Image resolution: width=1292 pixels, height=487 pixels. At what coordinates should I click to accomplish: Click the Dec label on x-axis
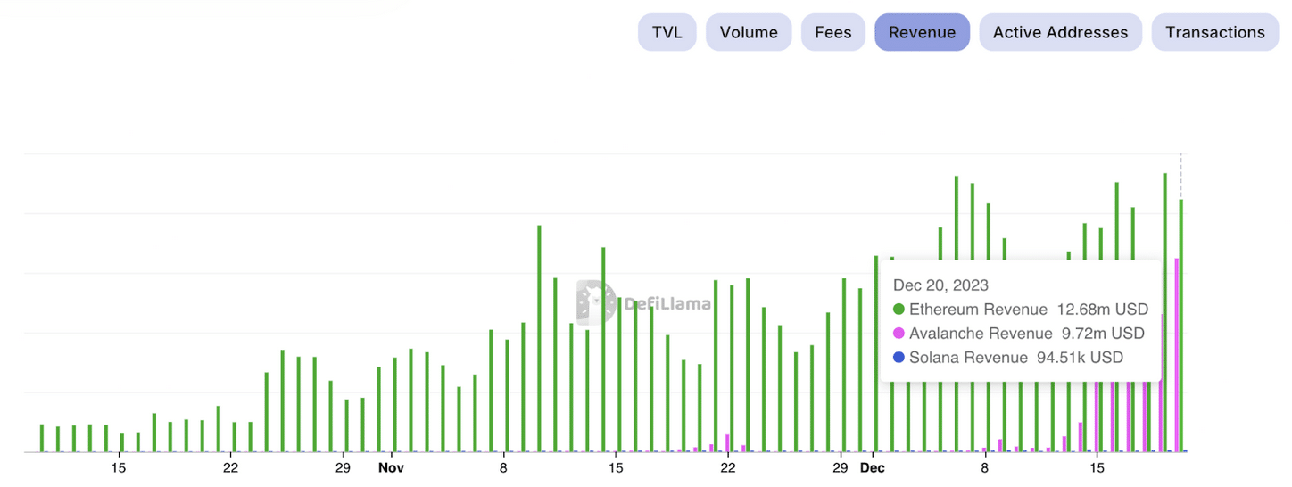pos(872,467)
